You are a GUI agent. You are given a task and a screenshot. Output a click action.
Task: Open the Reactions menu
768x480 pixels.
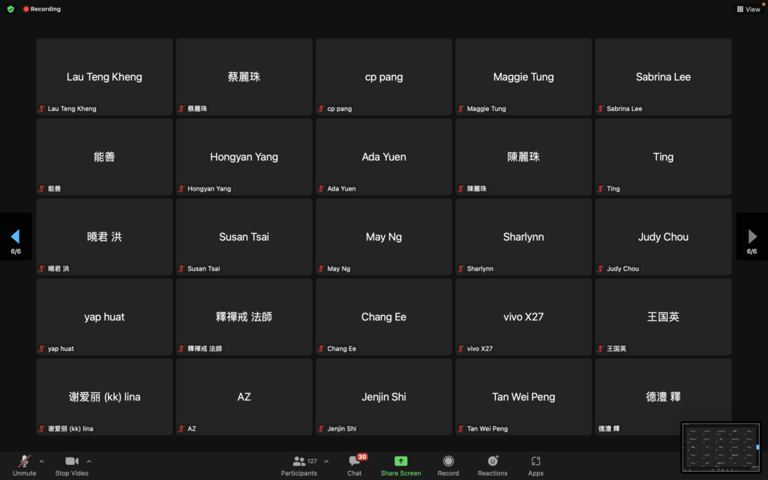493,461
